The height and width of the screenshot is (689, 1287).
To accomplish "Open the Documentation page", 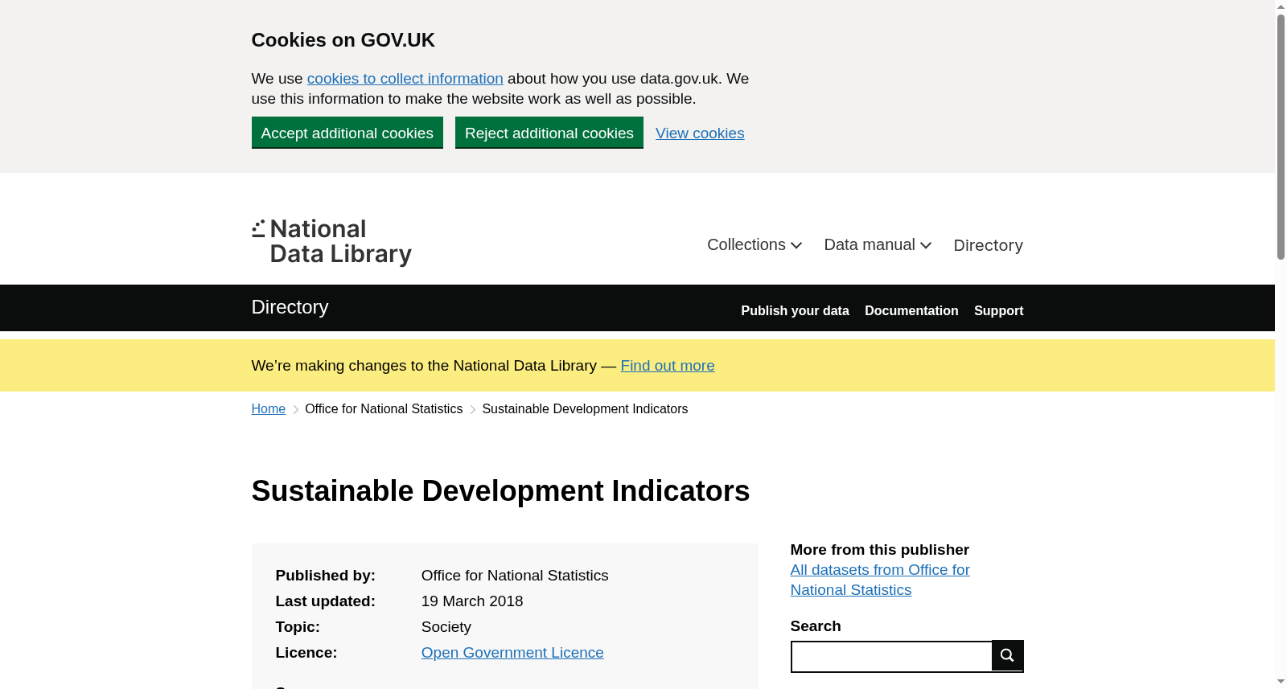I will point(911,310).
